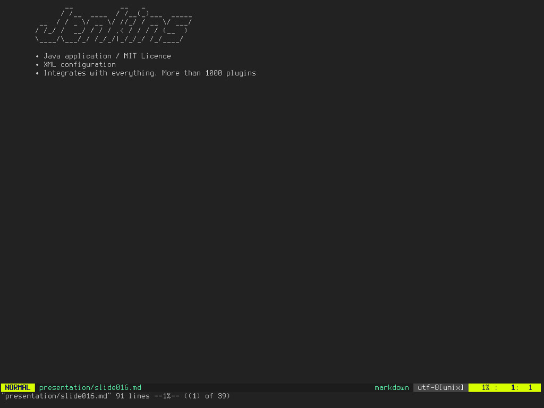Click the words "More than 1000 plugins"
Image resolution: width=544 pixels, height=408 pixels.
tap(209, 73)
